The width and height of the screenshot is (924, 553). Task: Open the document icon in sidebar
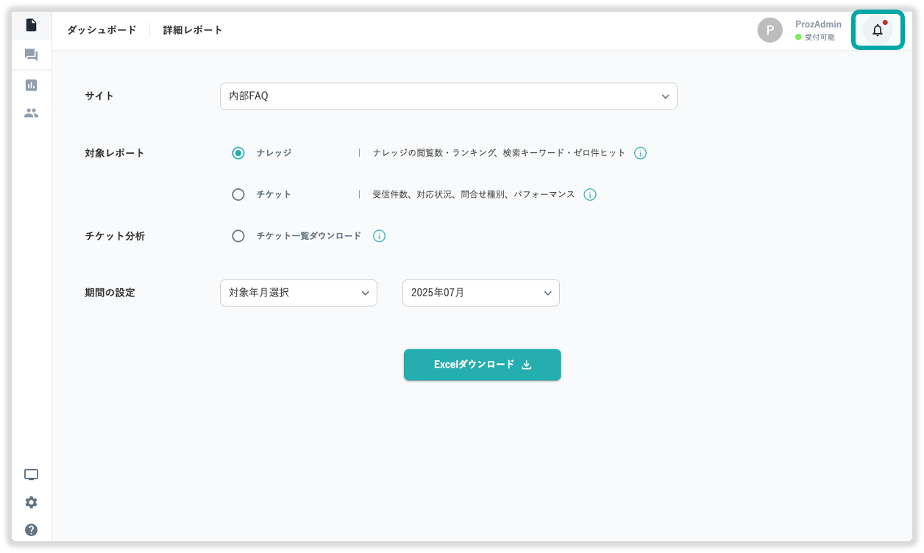coord(31,25)
